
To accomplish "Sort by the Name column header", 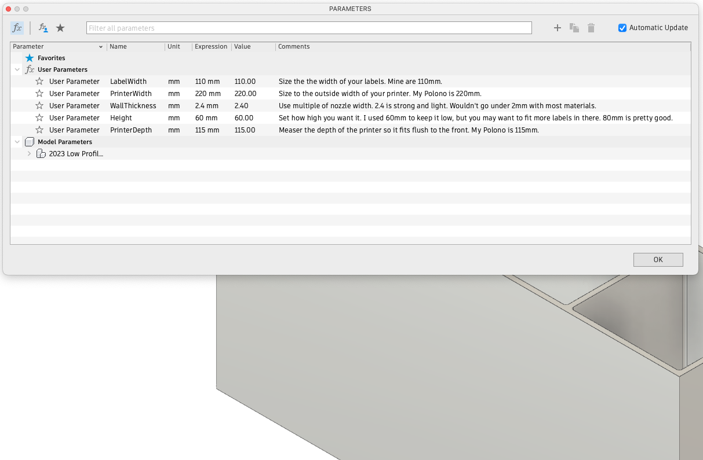I will pos(118,47).
